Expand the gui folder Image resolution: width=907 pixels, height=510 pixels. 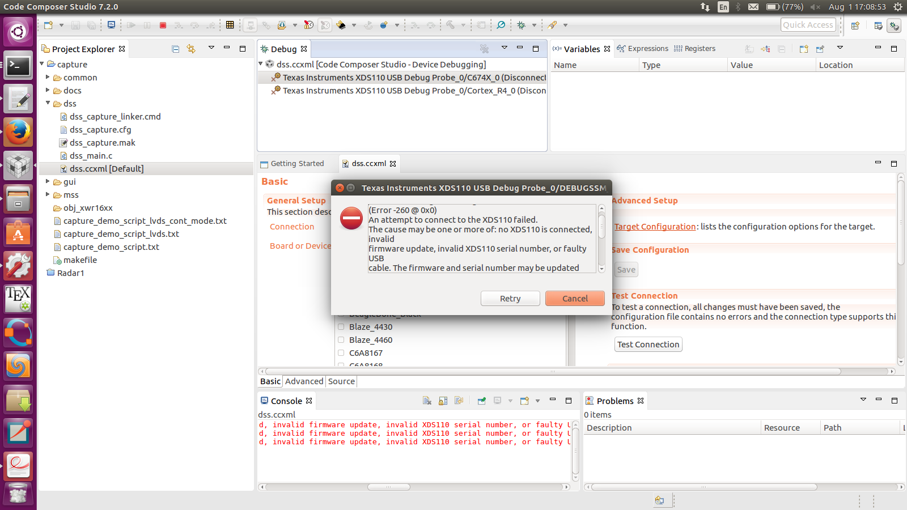48,181
